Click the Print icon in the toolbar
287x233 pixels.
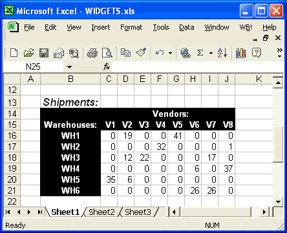[x=92, y=53]
